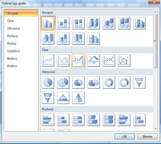Choose the smooth curve line chart icon

[63, 60]
